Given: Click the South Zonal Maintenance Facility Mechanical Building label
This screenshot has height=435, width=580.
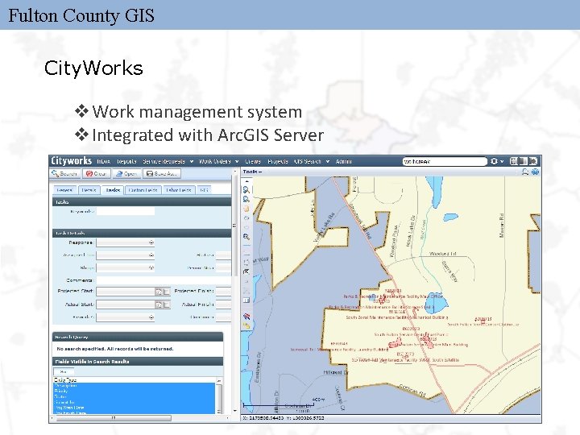Looking at the screenshot, I should (x=397, y=317).
